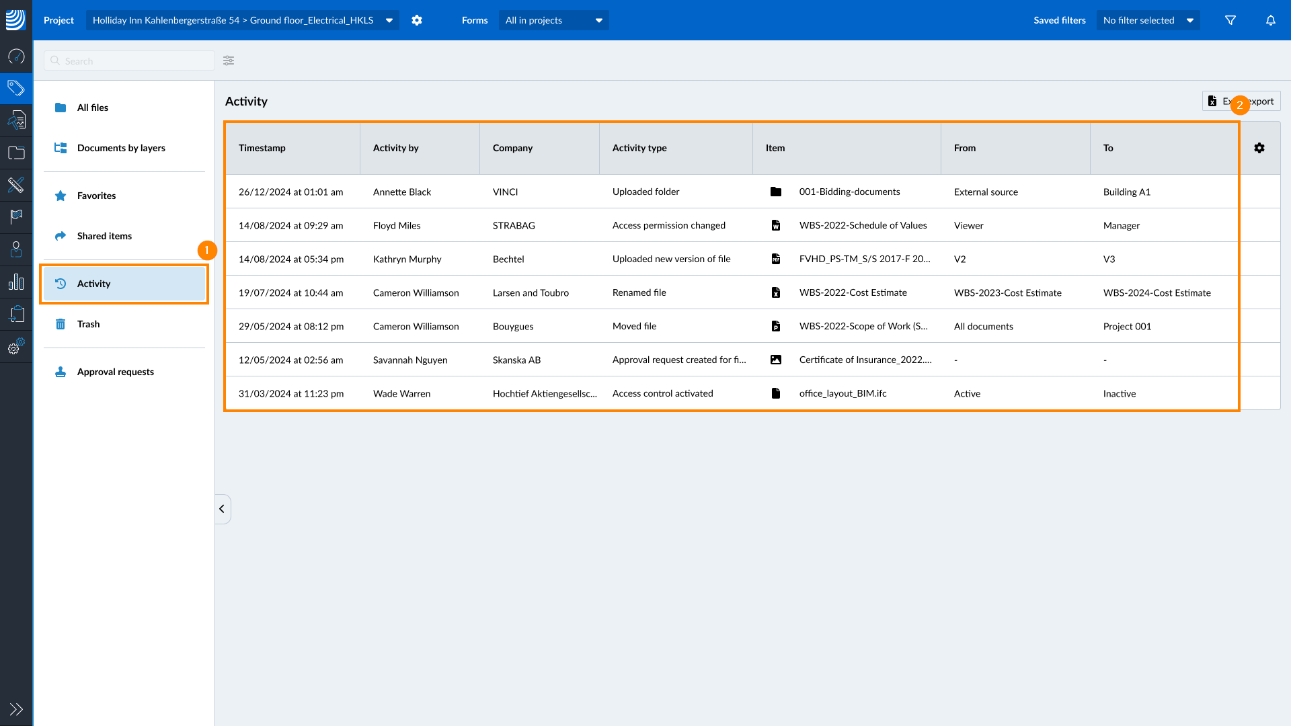
Task: Open the folder icon in left sidebar
Action: pos(16,153)
